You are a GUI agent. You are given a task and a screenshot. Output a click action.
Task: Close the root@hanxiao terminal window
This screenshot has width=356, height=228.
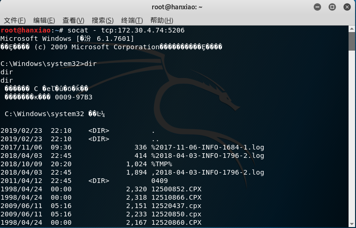tap(347, 7)
